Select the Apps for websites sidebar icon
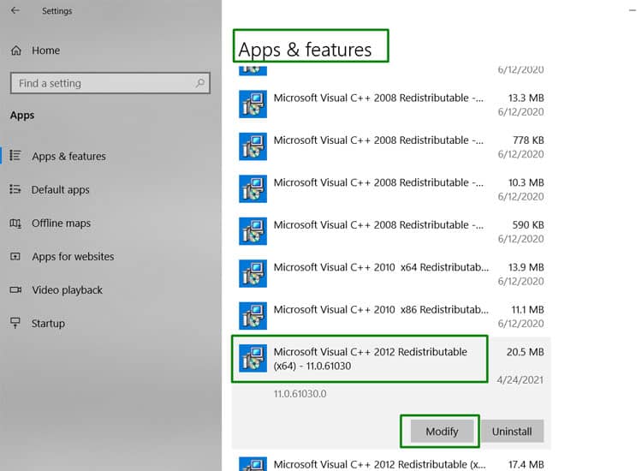 click(15, 256)
